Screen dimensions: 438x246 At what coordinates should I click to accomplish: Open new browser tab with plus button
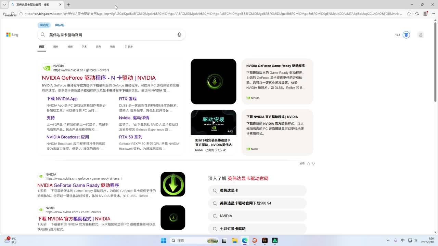click(x=68, y=5)
